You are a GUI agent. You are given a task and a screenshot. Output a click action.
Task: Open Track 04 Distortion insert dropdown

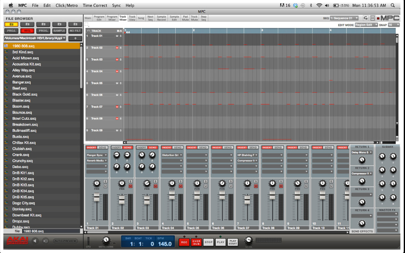(x=172, y=155)
